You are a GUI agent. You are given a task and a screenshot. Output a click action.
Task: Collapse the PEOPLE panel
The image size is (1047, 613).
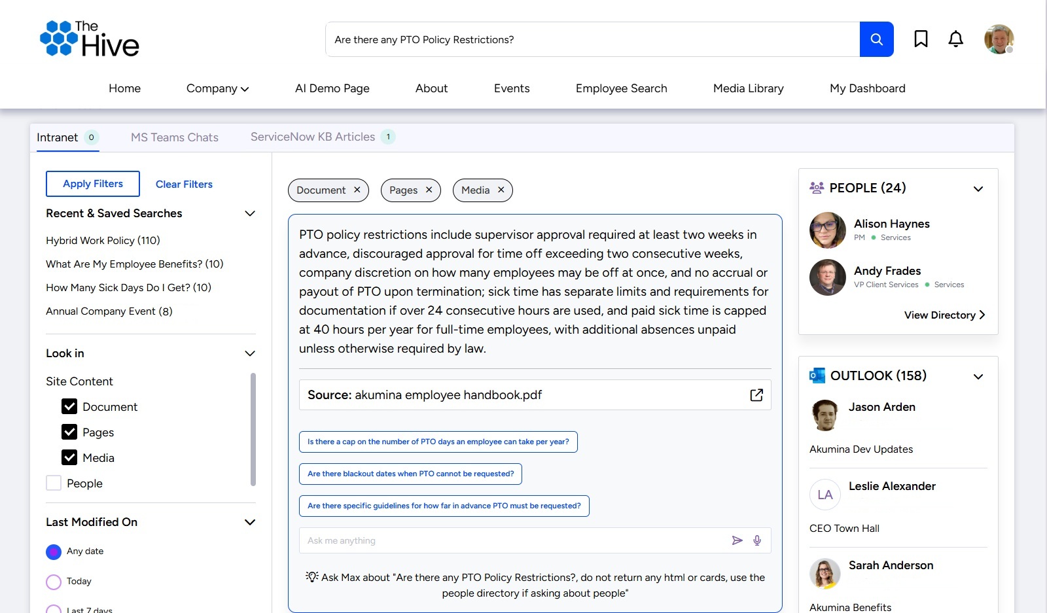[x=978, y=188]
